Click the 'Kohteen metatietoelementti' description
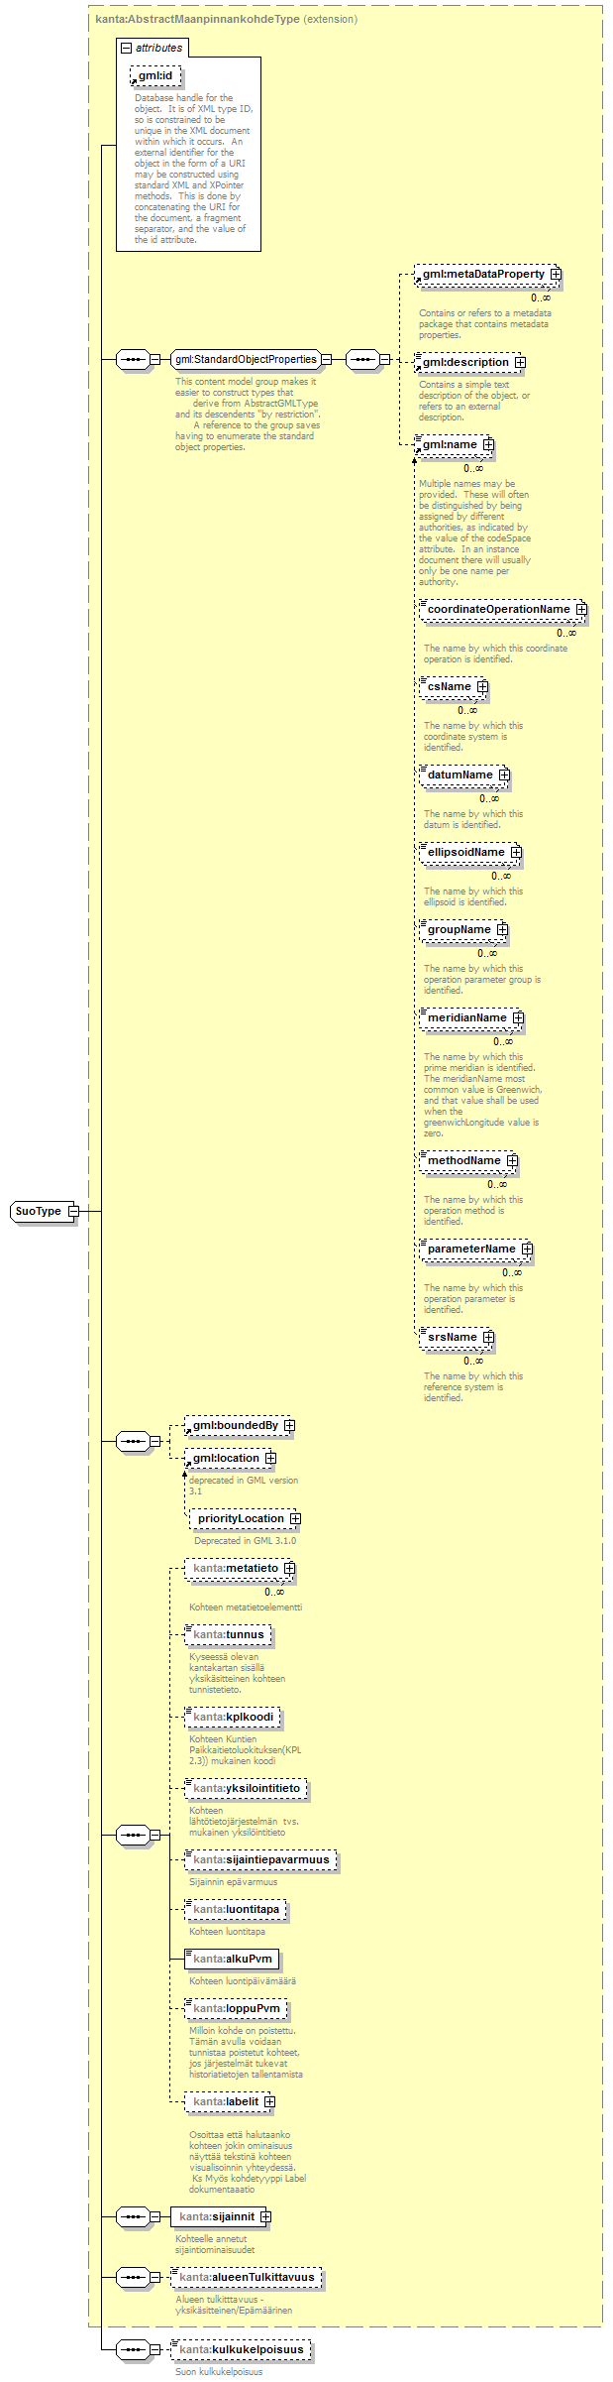This screenshot has width=613, height=2382. tap(246, 1607)
